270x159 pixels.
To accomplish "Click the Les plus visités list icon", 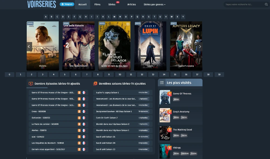I will pos(162,83).
